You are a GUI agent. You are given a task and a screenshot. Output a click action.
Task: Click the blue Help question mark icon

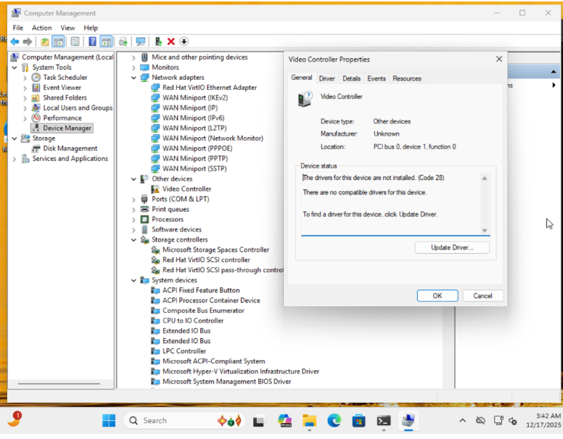tap(92, 41)
